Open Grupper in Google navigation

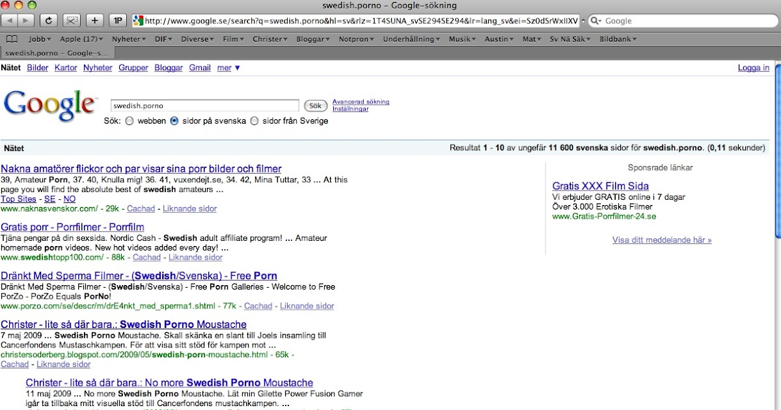[133, 68]
